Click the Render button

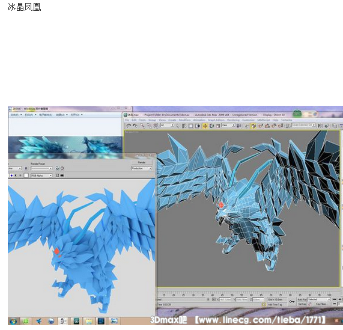coord(142,162)
